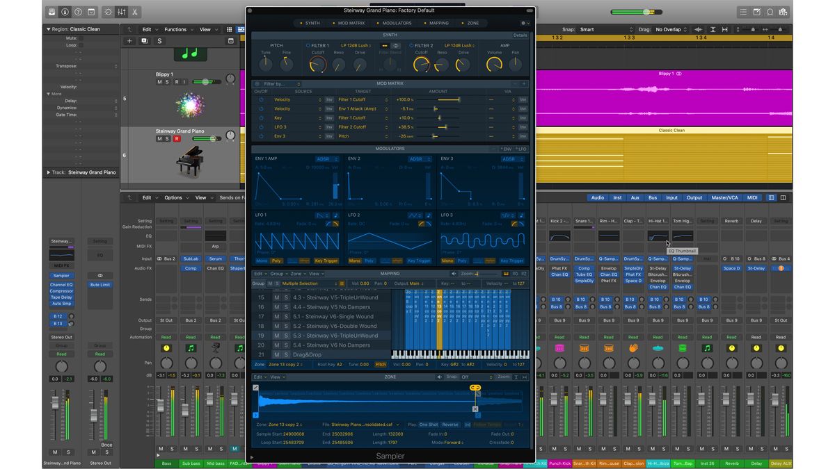This screenshot has width=835, height=469.
Task: Enable LFO 1 Key Trigger button
Action: tap(326, 261)
